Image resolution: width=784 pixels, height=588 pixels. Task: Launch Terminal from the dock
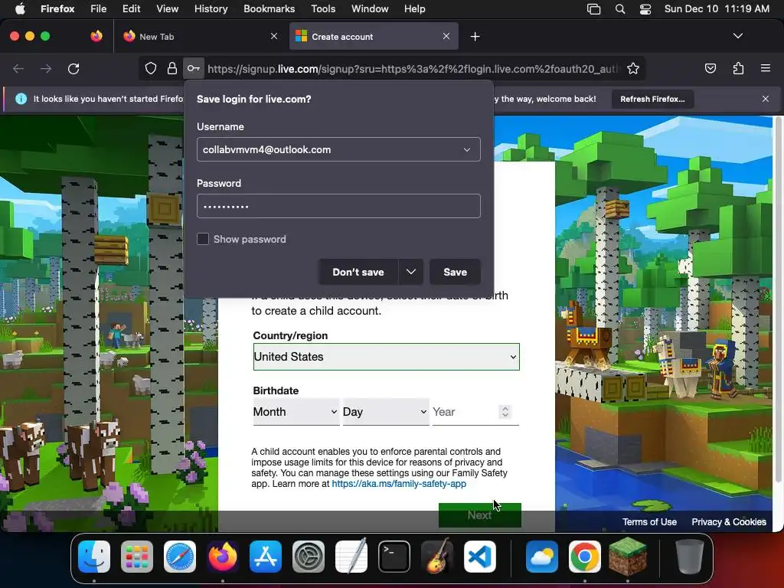point(394,557)
